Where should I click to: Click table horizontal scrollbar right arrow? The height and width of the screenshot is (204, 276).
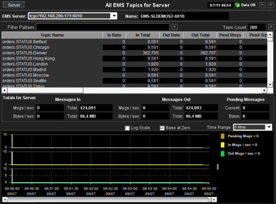click(264, 90)
